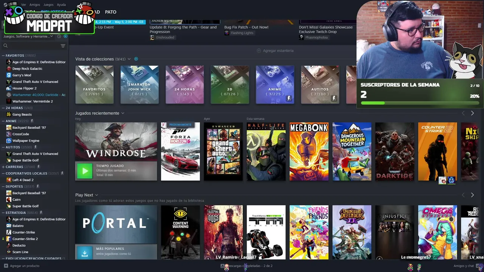Screen dimensions: 484x272
Task: Collapse the AUTITOS sidebar category
Action: pos(3,147)
